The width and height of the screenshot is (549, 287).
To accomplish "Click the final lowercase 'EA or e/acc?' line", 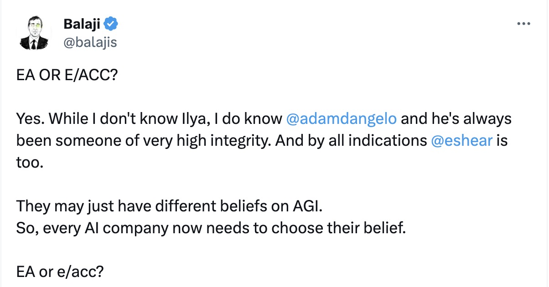I will click(60, 272).
